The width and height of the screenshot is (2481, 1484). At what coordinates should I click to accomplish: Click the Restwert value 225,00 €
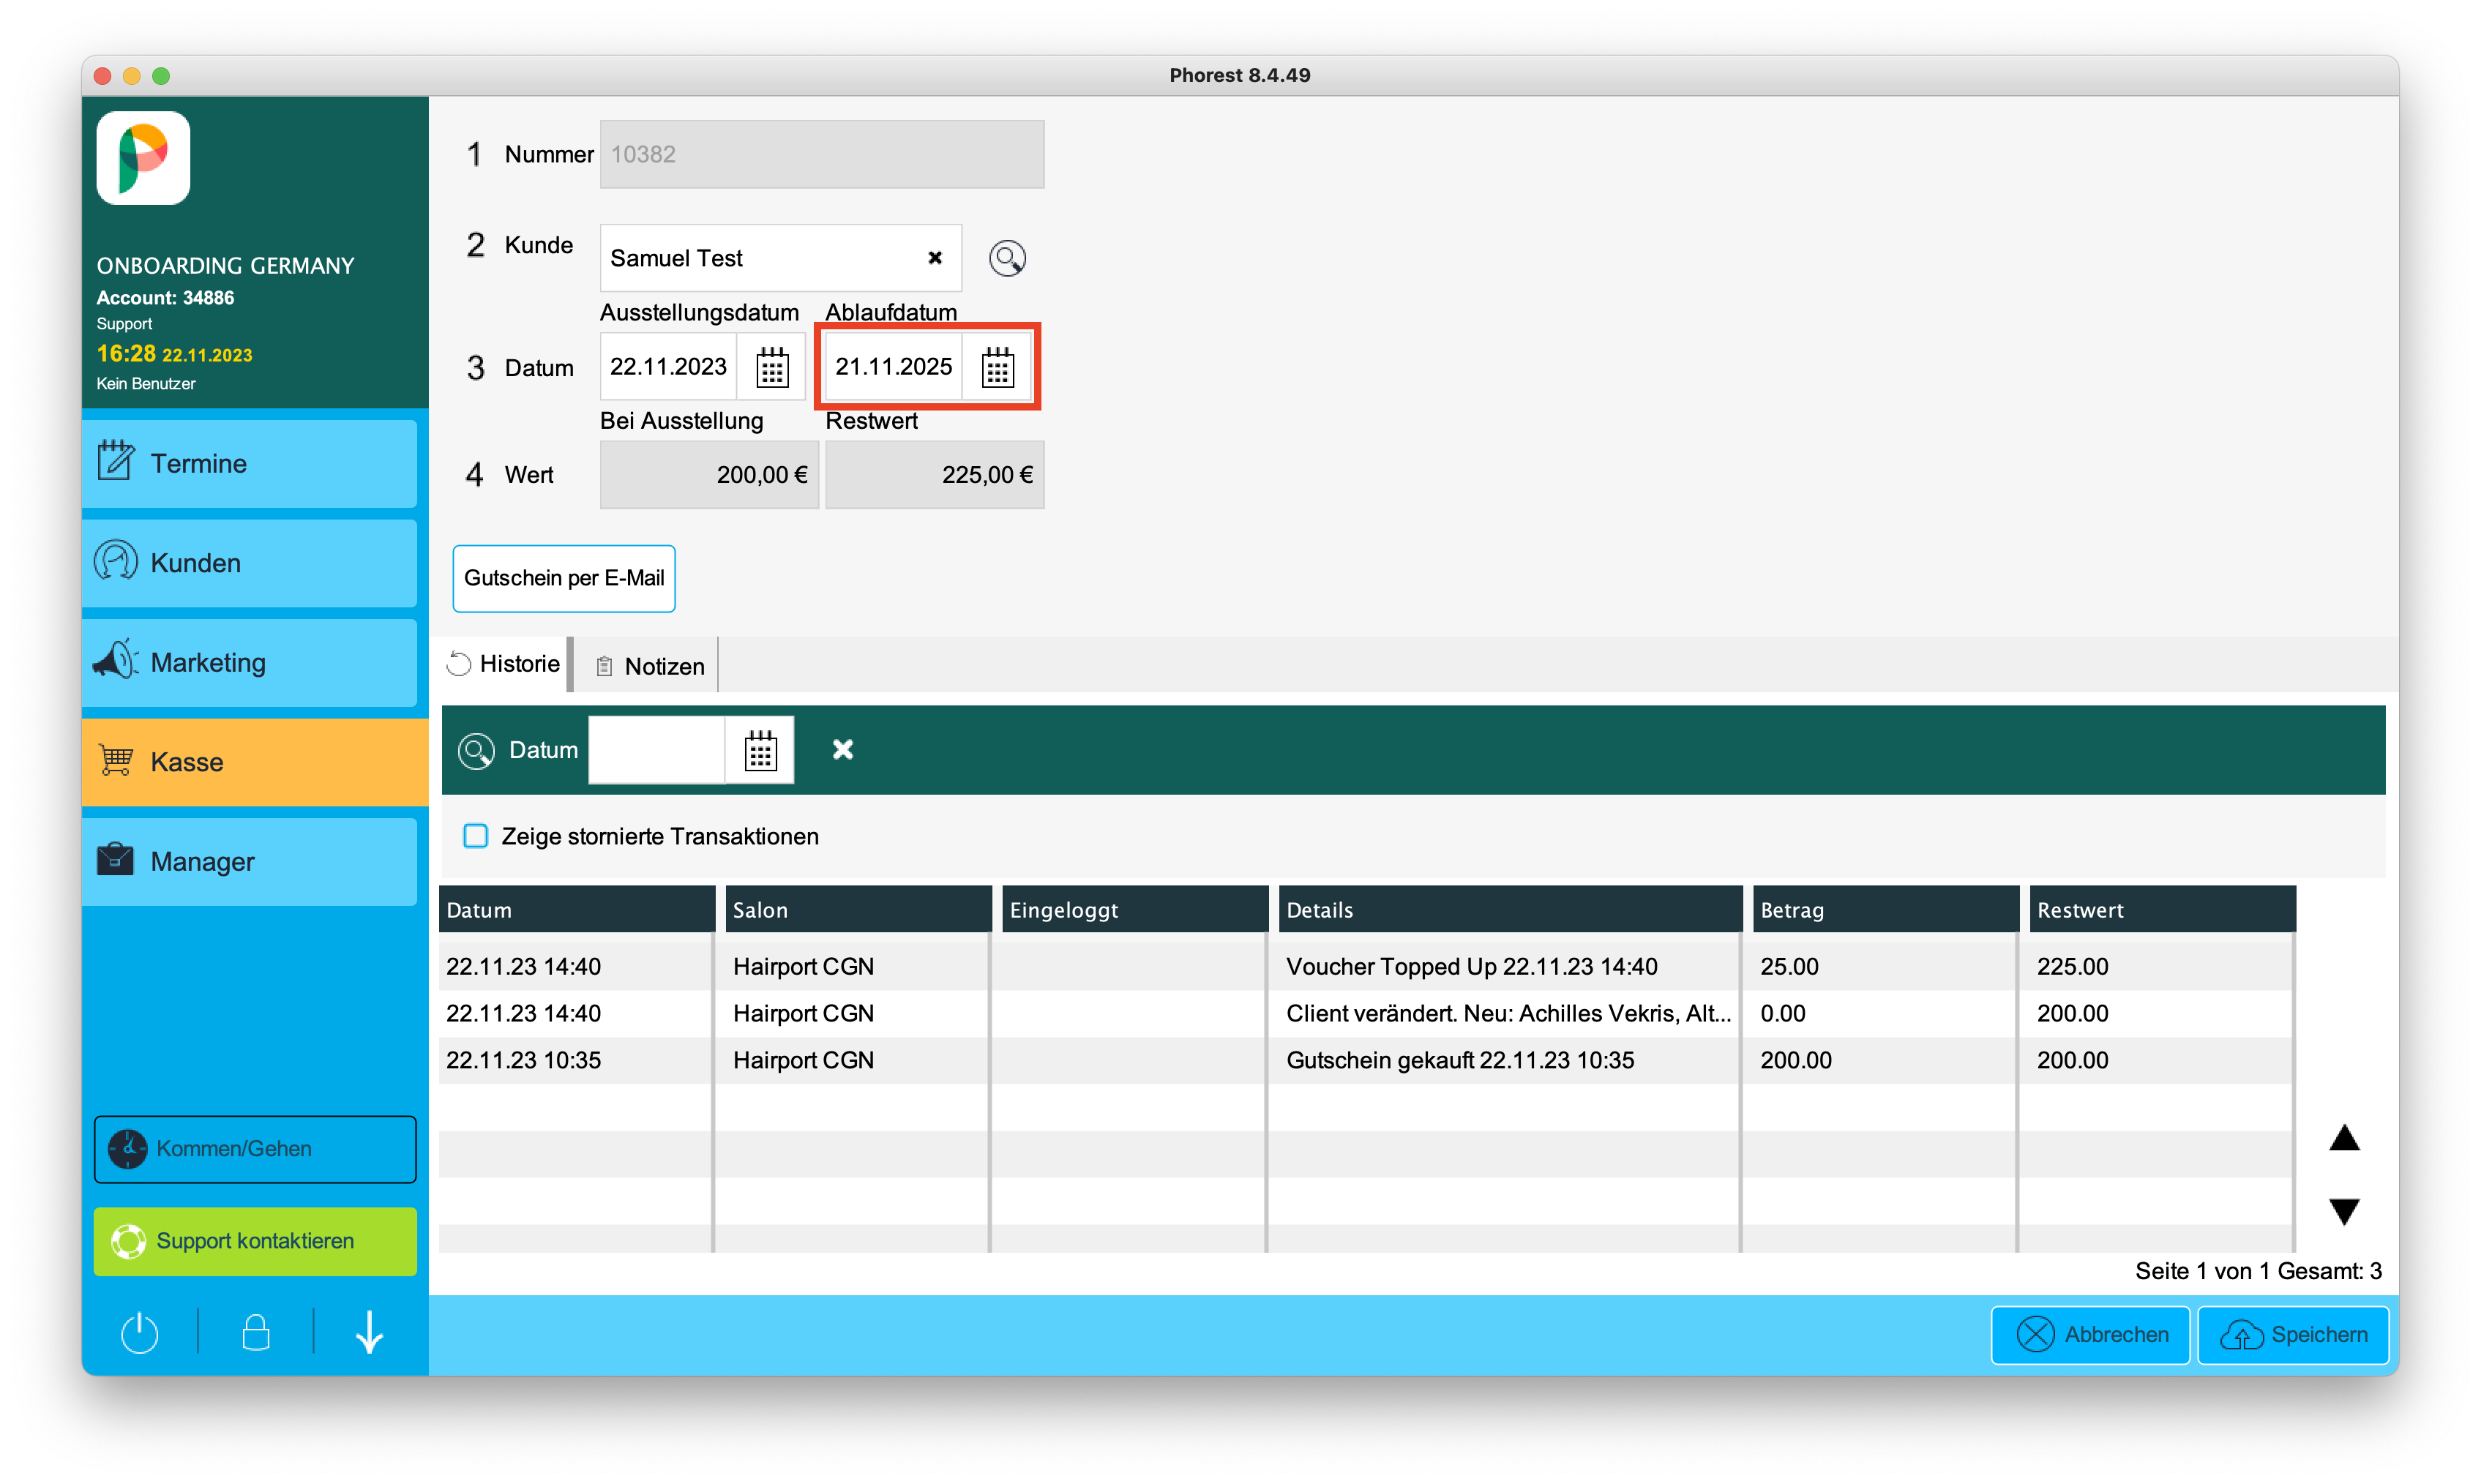pyautogui.click(x=934, y=475)
